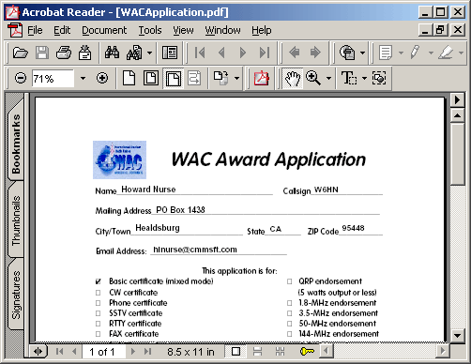The width and height of the screenshot is (471, 364).
Task: Click the Save (floppy disk) icon
Action: pyautogui.click(x=42, y=53)
